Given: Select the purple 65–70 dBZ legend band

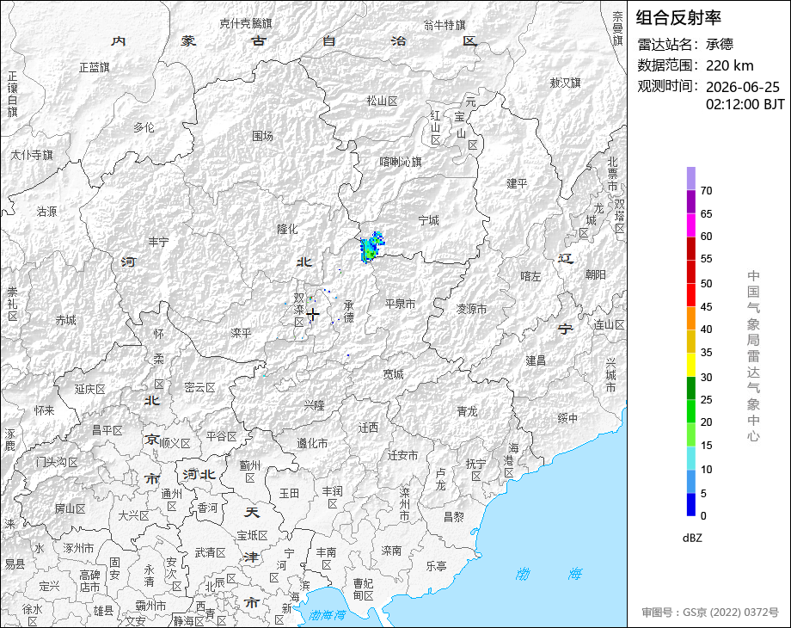Looking at the screenshot, I should tap(691, 202).
